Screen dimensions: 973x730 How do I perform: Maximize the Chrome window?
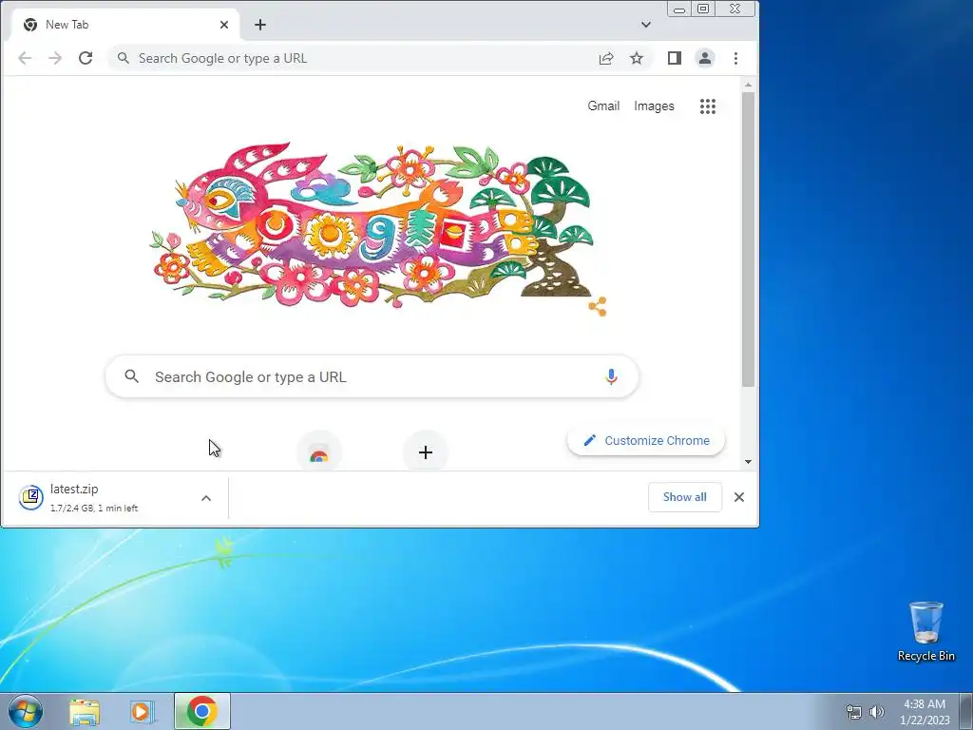pos(703,10)
